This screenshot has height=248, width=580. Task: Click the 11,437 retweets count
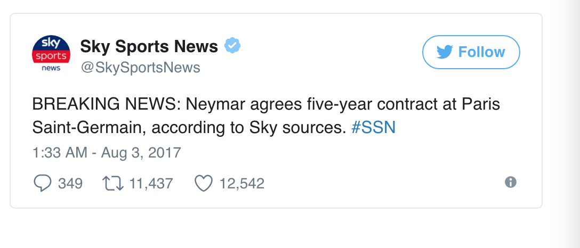coord(151,184)
